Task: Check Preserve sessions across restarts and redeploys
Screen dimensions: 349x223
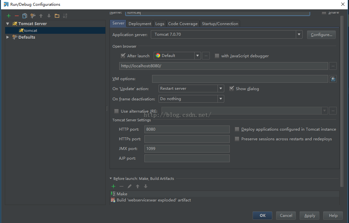Action: tap(237, 139)
